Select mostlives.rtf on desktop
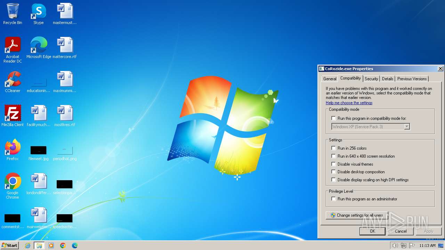The height and width of the screenshot is (250, 445). tap(65, 116)
